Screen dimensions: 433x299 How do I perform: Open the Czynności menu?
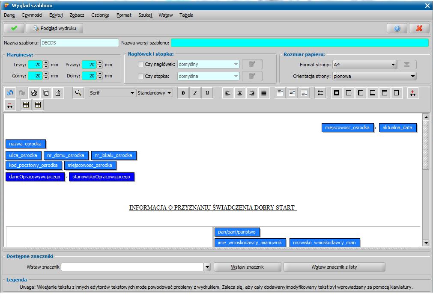coord(32,15)
